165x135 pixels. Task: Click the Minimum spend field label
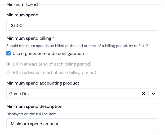(22, 15)
